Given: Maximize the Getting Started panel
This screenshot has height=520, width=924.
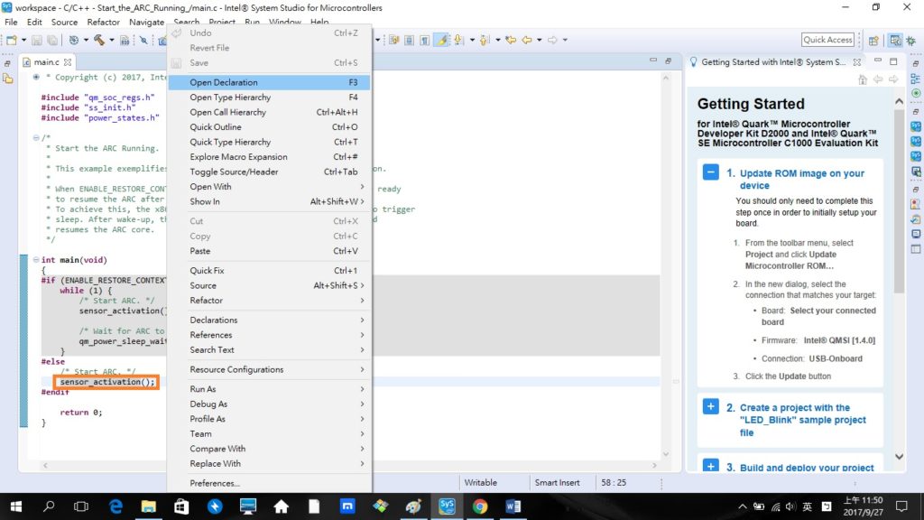Looking at the screenshot, I should click(x=893, y=60).
